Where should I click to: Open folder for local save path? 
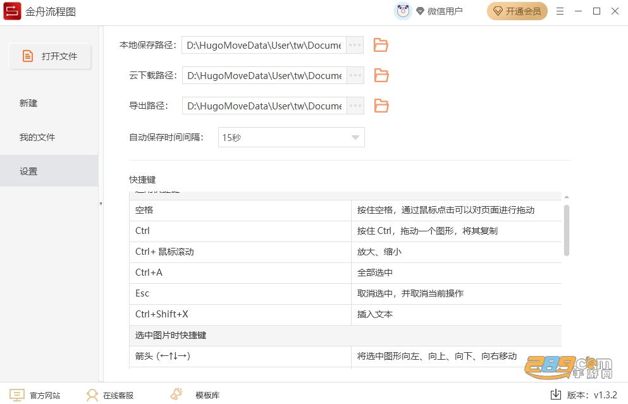(381, 45)
